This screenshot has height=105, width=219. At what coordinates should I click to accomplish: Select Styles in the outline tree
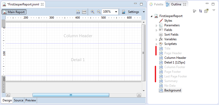168,21
